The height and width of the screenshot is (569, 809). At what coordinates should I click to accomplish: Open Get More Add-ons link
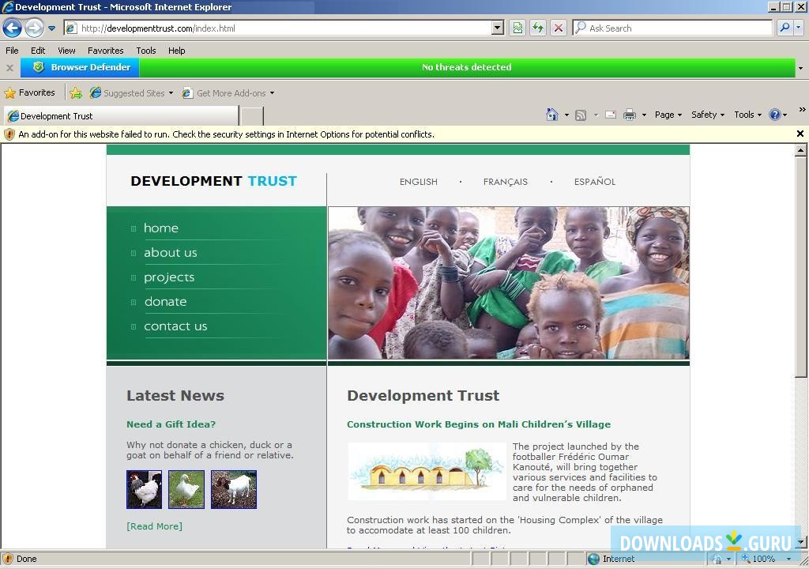click(x=228, y=93)
